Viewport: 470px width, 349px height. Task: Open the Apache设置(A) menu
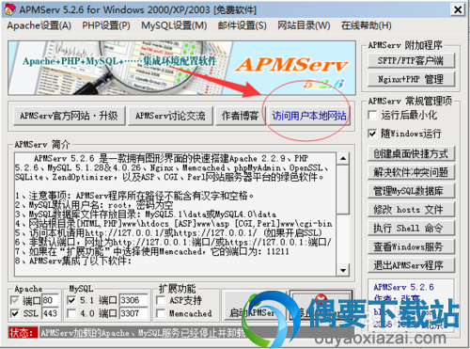pyautogui.click(x=39, y=25)
